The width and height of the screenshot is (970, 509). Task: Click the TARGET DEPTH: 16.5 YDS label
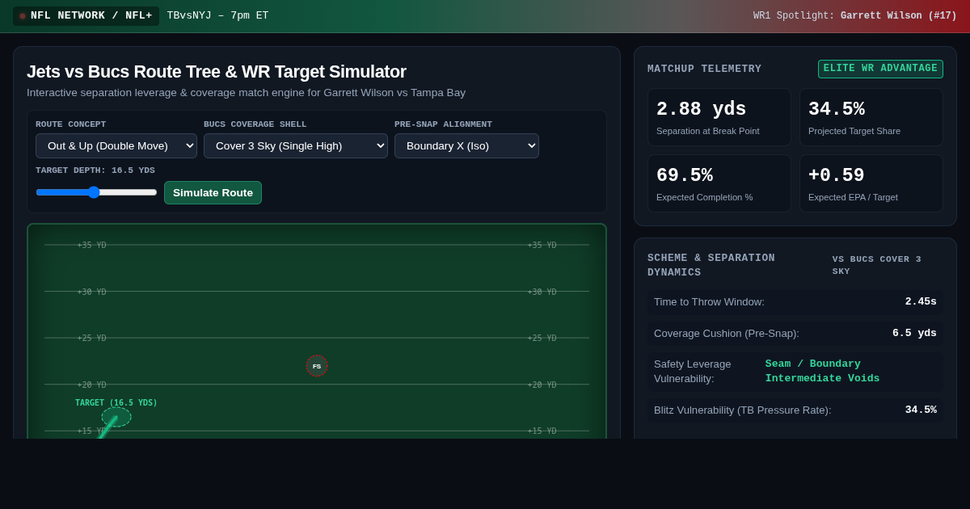(x=95, y=170)
